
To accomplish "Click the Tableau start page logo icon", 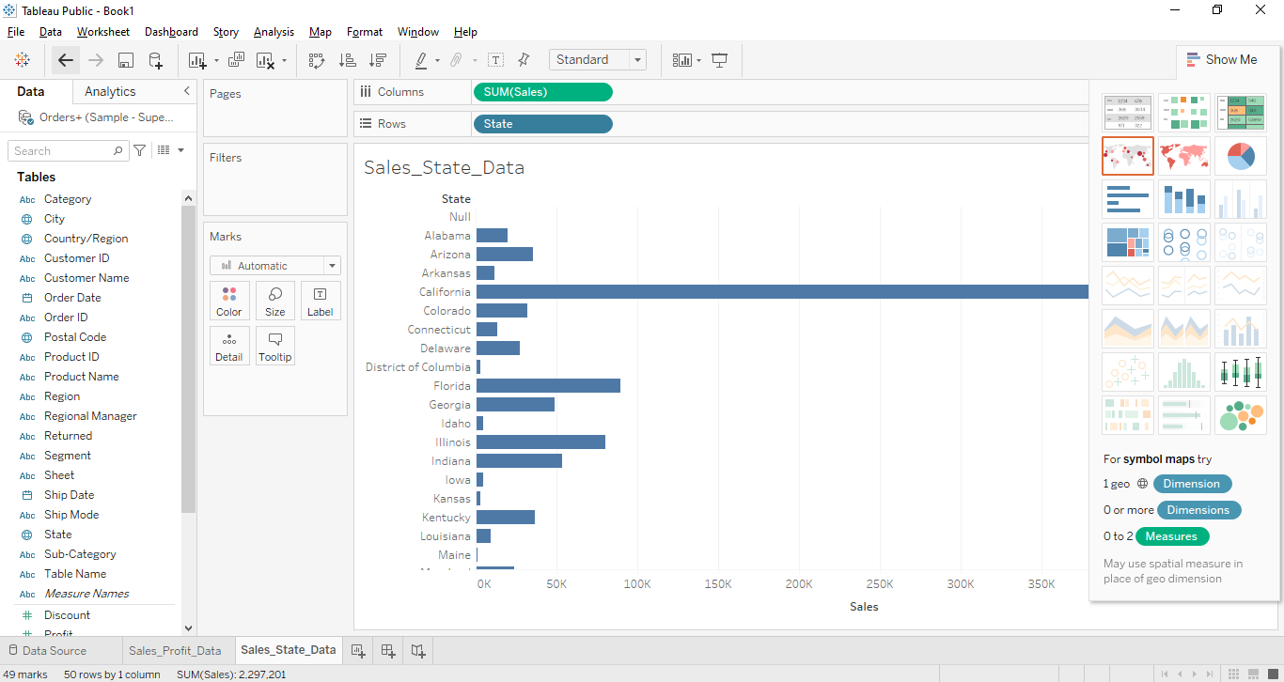I will pyautogui.click(x=23, y=60).
